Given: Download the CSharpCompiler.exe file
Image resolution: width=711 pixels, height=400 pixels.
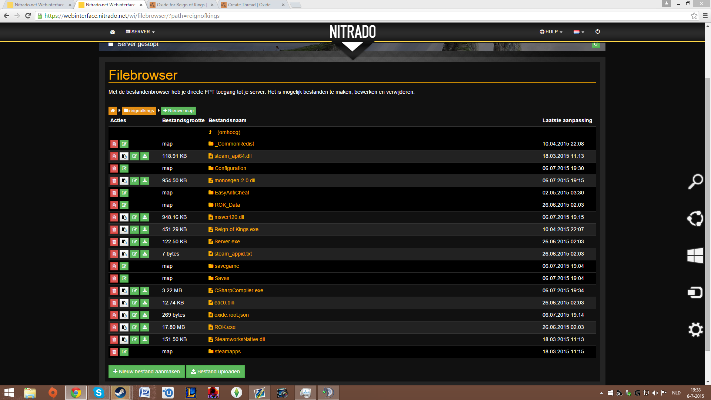Looking at the screenshot, I should (x=145, y=291).
